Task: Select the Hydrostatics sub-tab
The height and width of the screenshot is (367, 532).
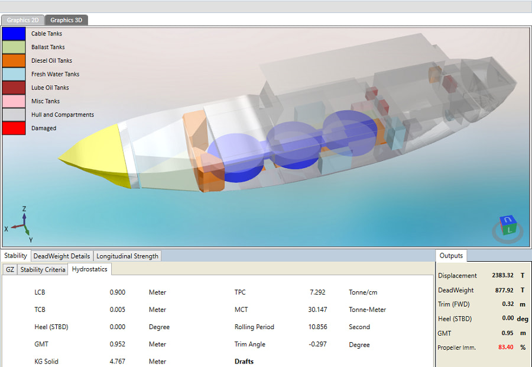Action: pos(90,269)
